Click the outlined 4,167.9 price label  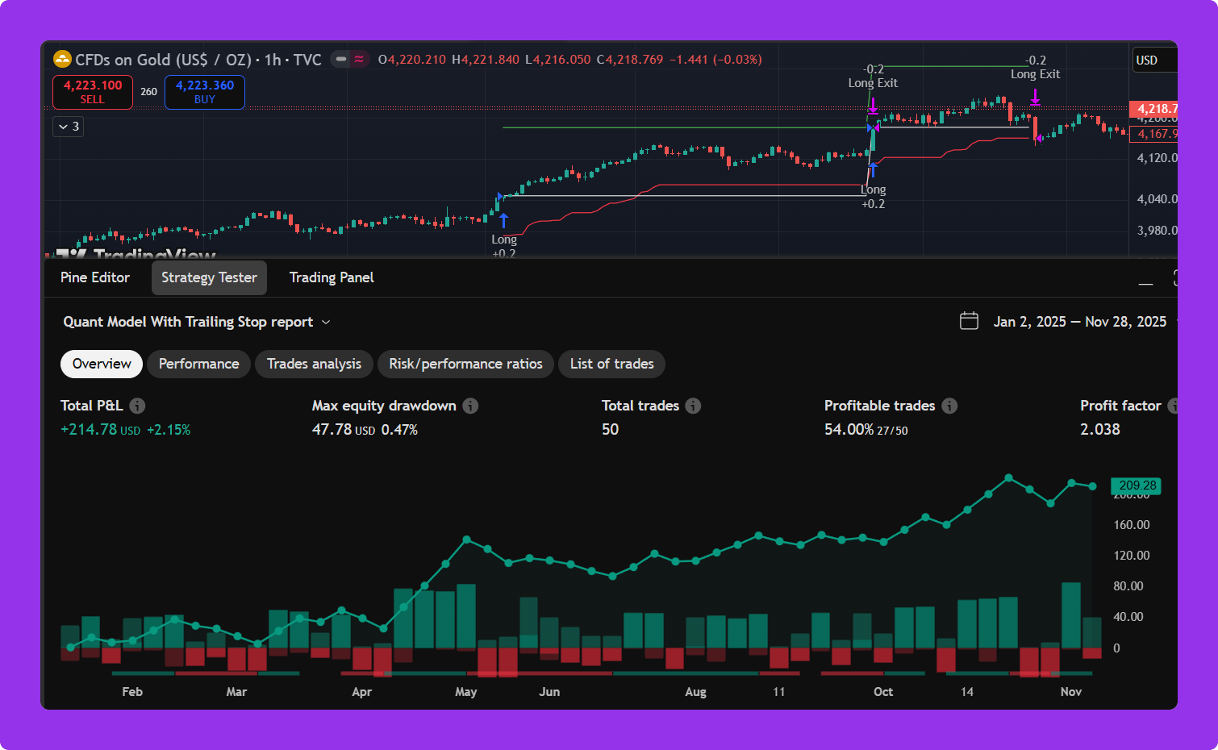[x=1154, y=134]
